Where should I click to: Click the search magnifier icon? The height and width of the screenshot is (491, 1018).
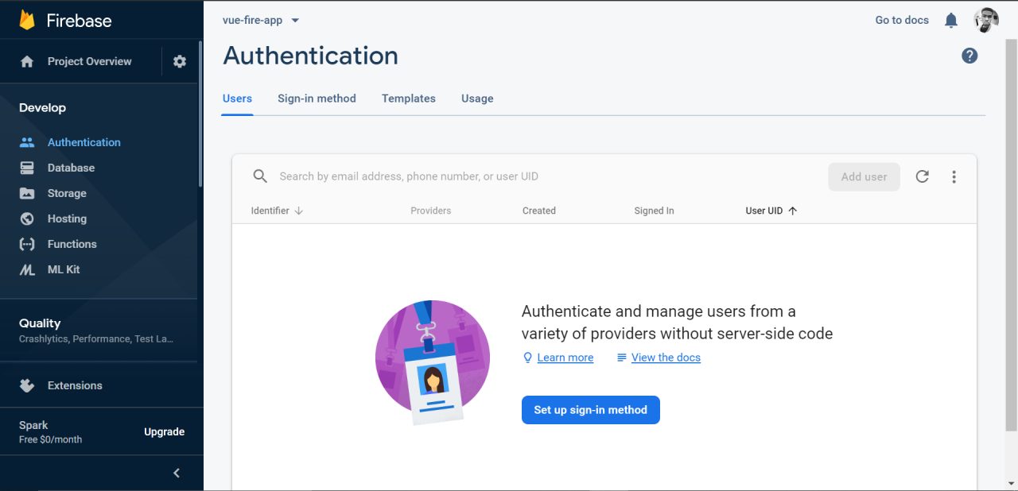[260, 176]
